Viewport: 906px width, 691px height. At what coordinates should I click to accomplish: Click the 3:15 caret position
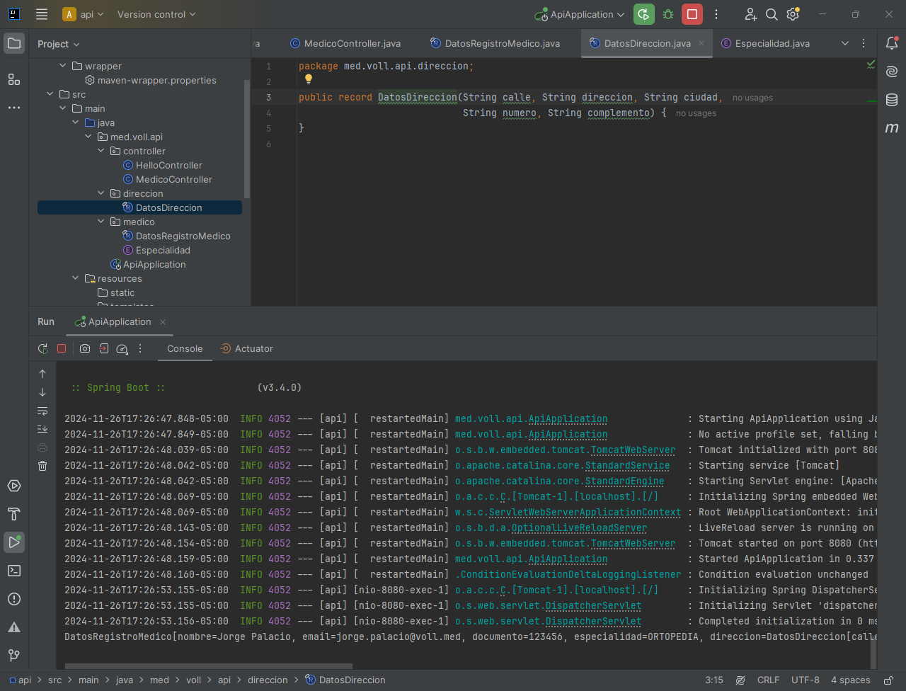[714, 680]
